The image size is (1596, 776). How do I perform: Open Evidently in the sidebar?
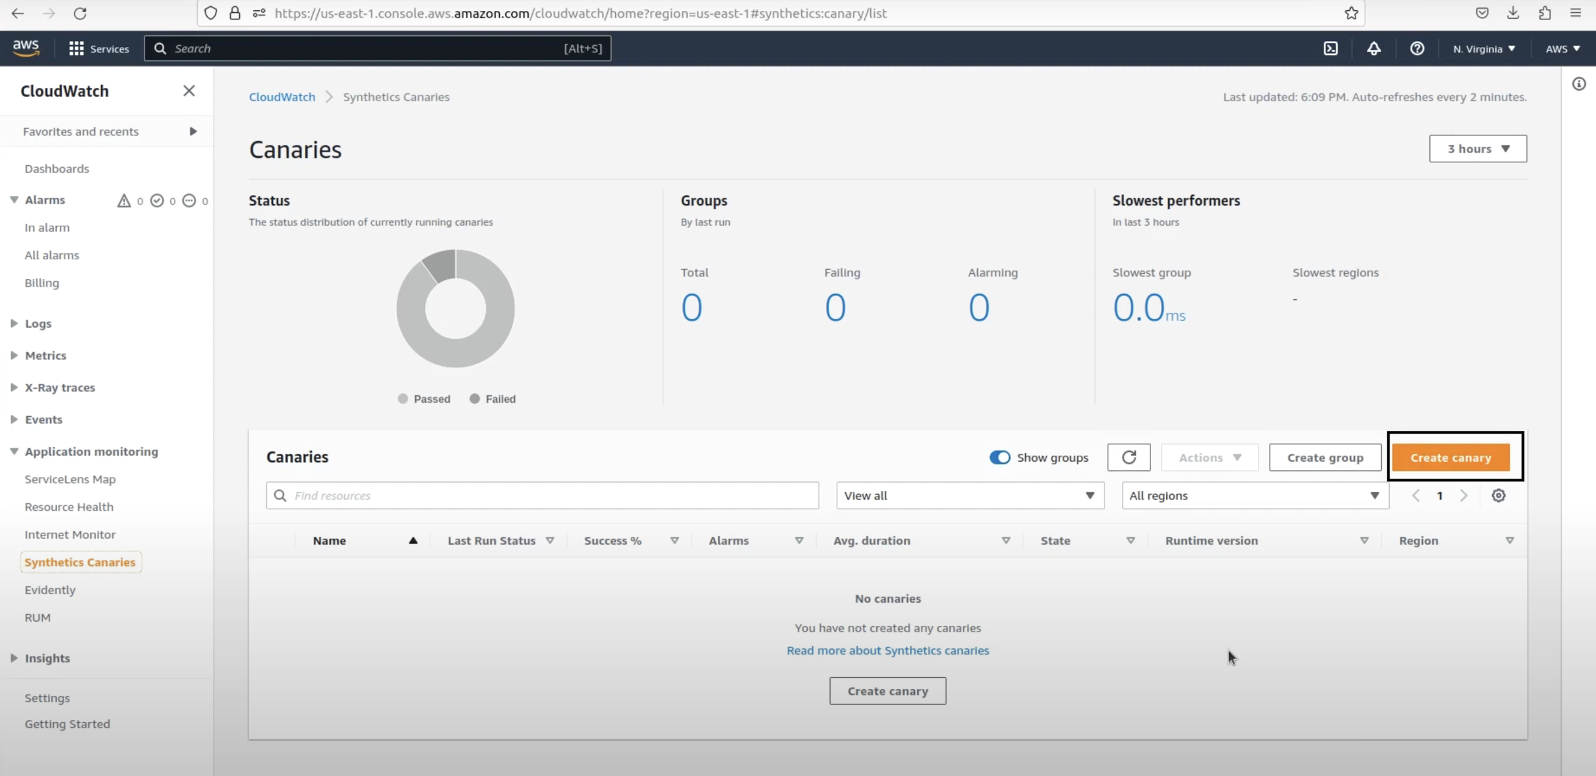coord(50,589)
